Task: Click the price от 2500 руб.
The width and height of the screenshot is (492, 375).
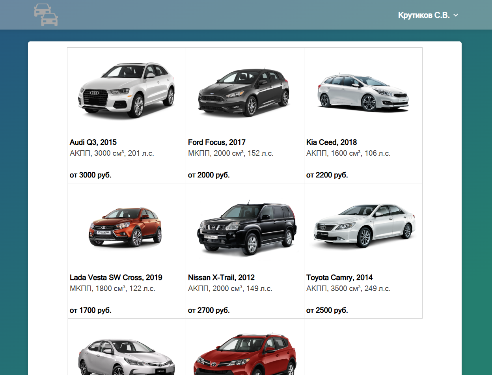Action: tap(327, 310)
